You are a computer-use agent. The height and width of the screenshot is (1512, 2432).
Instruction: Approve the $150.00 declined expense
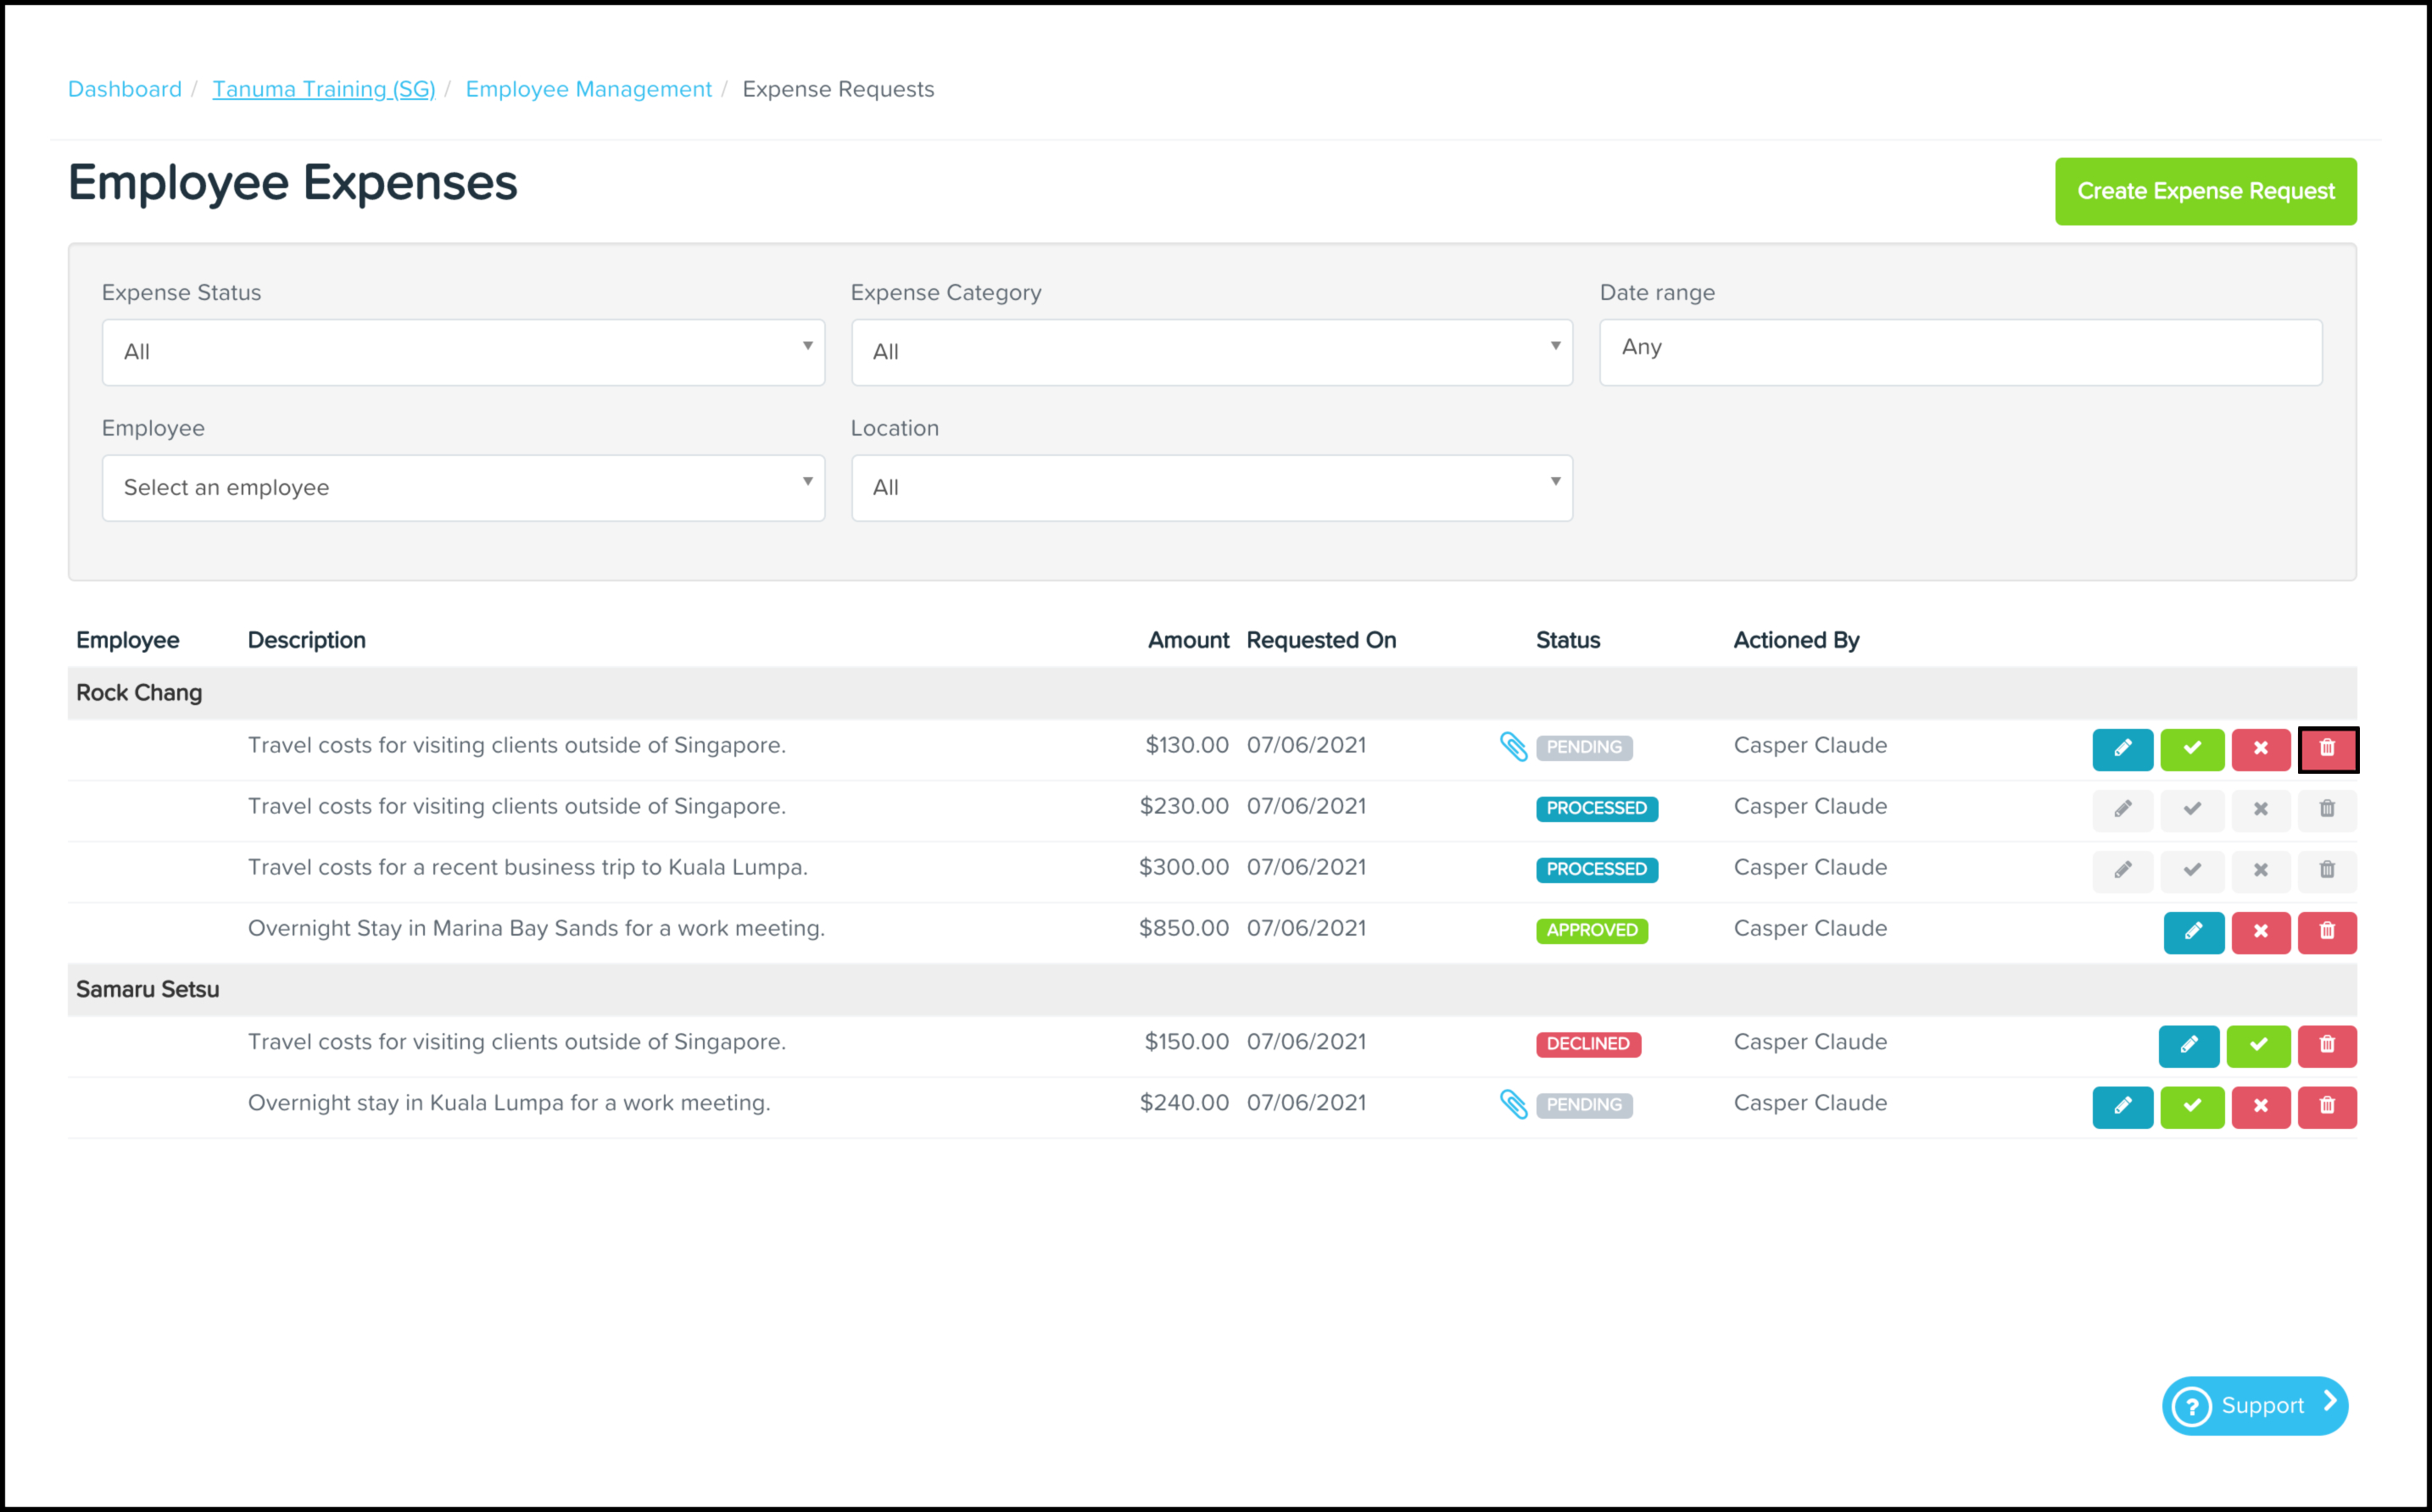click(x=2258, y=1046)
